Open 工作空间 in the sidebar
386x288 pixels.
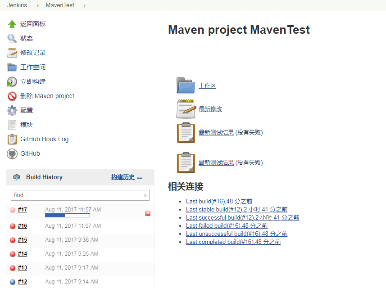[x=33, y=67]
